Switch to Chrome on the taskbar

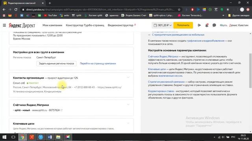pos(22,137)
